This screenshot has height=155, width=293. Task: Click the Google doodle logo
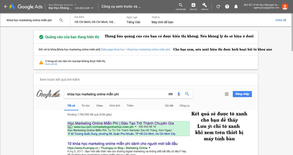pyautogui.click(x=48, y=94)
